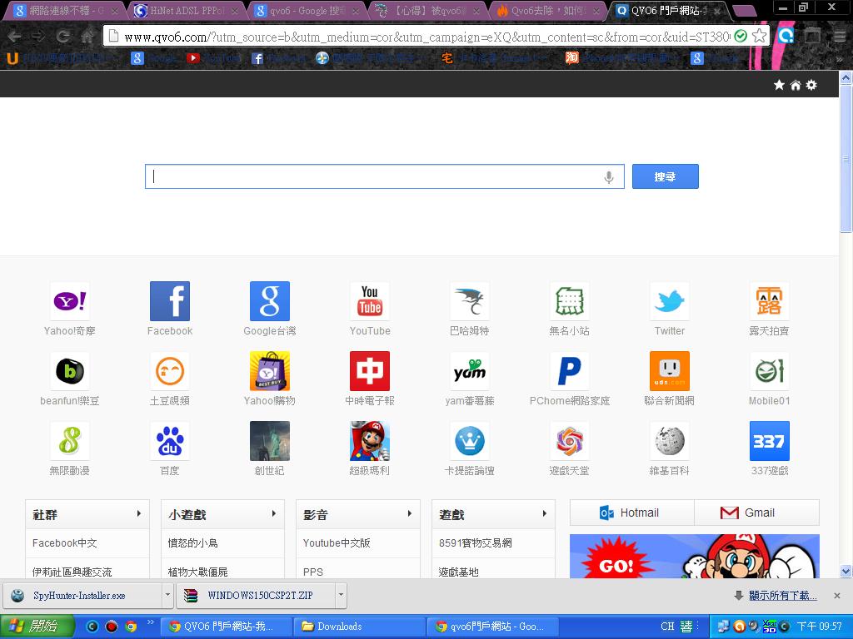Image resolution: width=853 pixels, height=639 pixels.
Task: Open the Windows 開始 Start button
Action: (x=37, y=627)
